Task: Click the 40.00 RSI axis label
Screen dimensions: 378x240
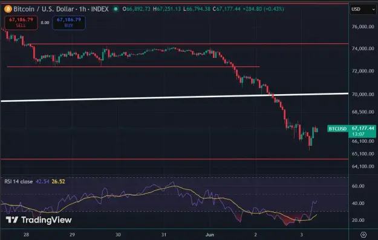Action: pos(358,203)
